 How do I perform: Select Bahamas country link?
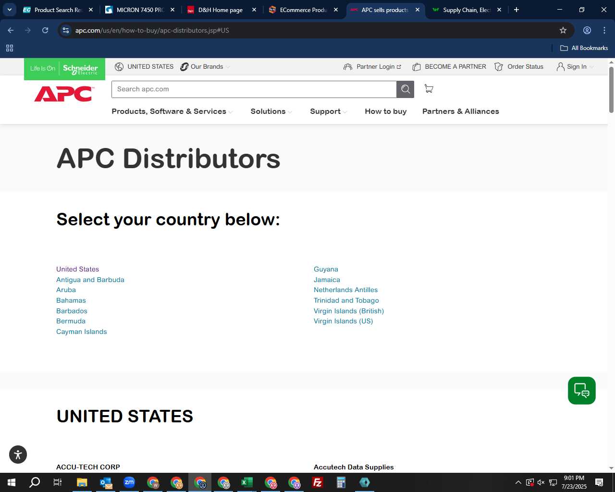tap(71, 300)
